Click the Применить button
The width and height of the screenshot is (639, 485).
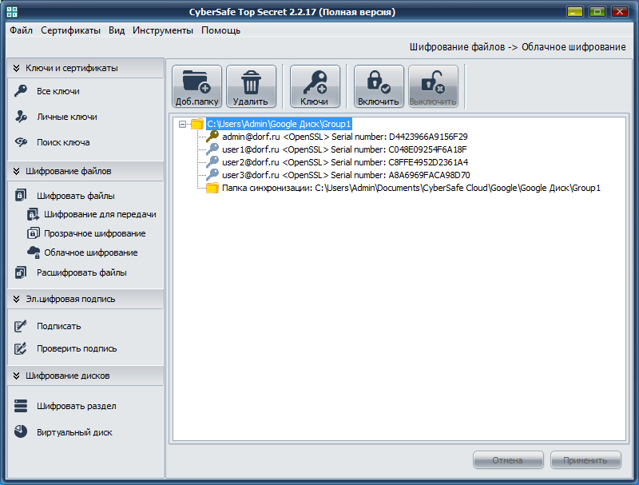(x=585, y=460)
